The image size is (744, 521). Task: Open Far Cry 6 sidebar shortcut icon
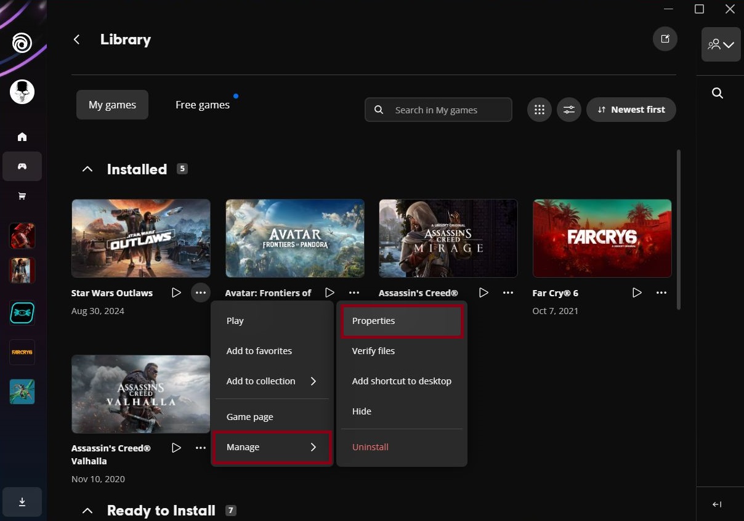tap(22, 352)
